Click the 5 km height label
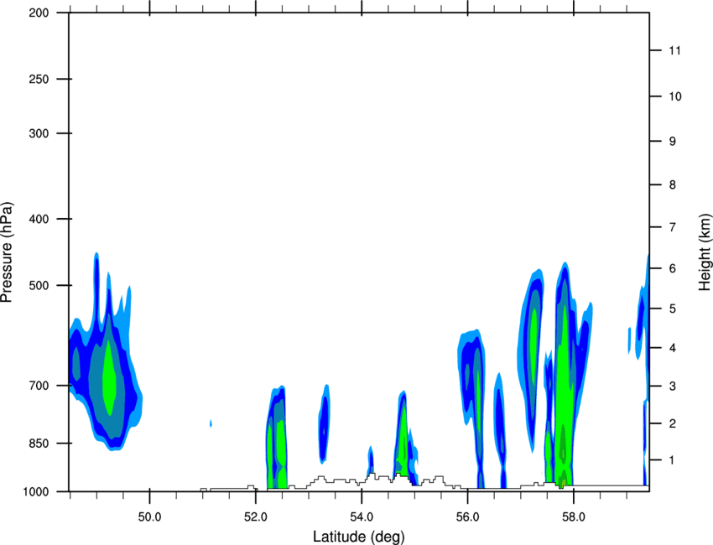This screenshot has height=545, width=713. 673,309
